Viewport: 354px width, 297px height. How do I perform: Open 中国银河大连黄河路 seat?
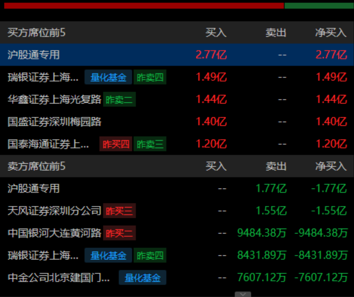[x=55, y=233]
